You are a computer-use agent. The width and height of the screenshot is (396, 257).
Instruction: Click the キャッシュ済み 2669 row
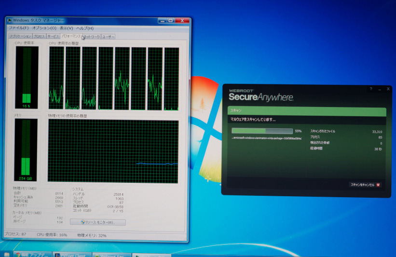click(x=38, y=197)
